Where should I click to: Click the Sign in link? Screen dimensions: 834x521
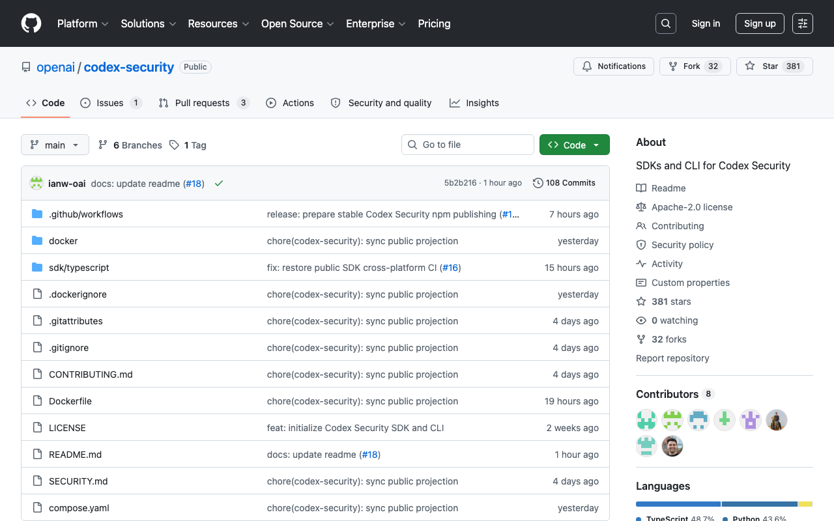point(706,23)
